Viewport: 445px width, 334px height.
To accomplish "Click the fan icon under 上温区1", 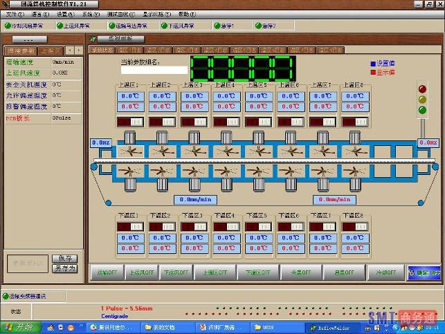I will pyautogui.click(x=129, y=151).
